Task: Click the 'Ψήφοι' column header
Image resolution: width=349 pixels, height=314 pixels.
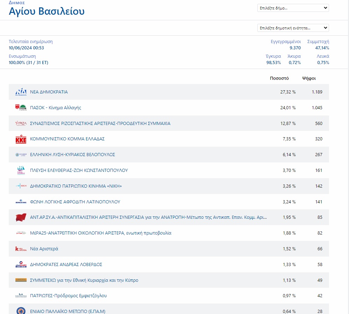Action: [309, 78]
